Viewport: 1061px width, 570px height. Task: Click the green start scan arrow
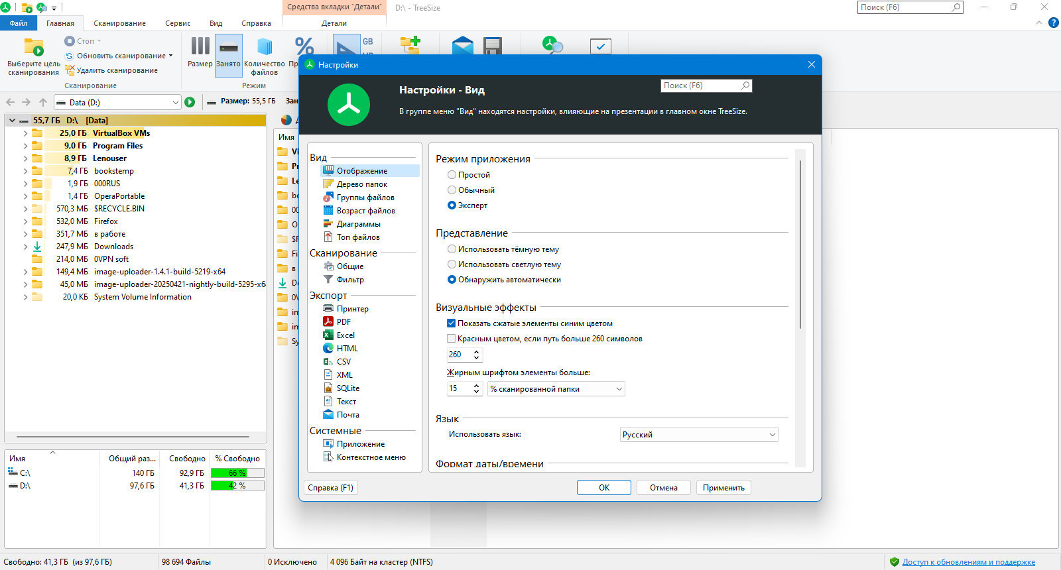point(190,102)
